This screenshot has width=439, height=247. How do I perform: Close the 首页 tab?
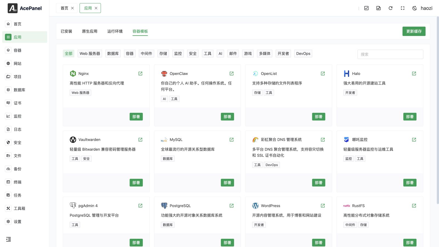[72, 8]
